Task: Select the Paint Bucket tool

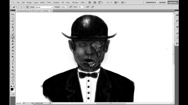Action: 13,50
